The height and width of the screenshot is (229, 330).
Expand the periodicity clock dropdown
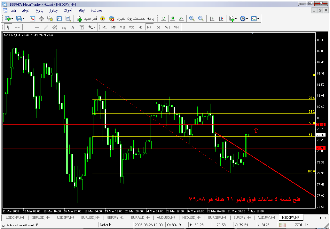tap(247, 19)
